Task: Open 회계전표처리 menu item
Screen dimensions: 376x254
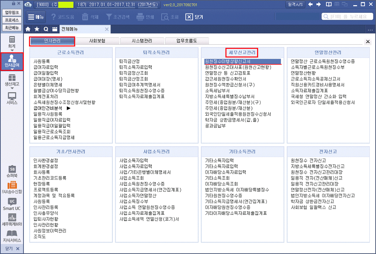Action: (x=46, y=97)
